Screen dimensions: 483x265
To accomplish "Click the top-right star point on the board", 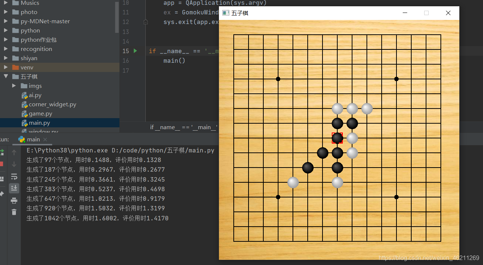I will click(396, 79).
